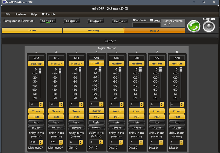Click the green synchronize refresh icon

point(194,26)
